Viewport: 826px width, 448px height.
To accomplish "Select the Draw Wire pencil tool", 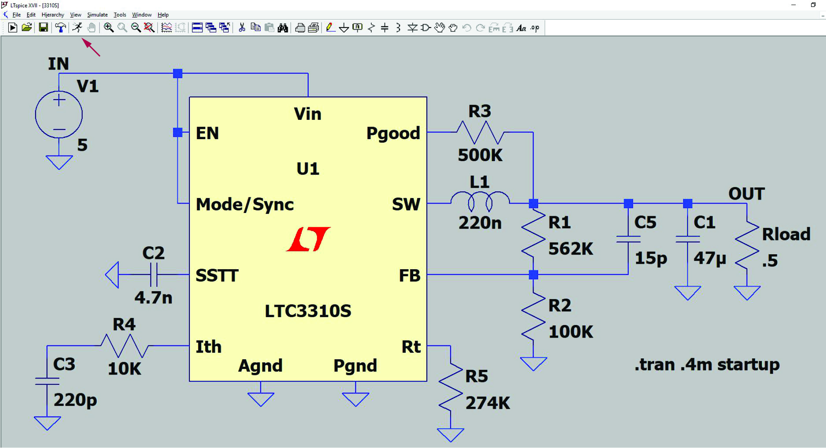I will (330, 28).
